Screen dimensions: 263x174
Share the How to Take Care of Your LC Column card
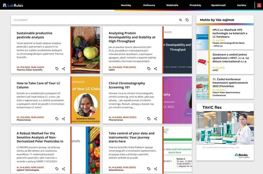[63, 119]
